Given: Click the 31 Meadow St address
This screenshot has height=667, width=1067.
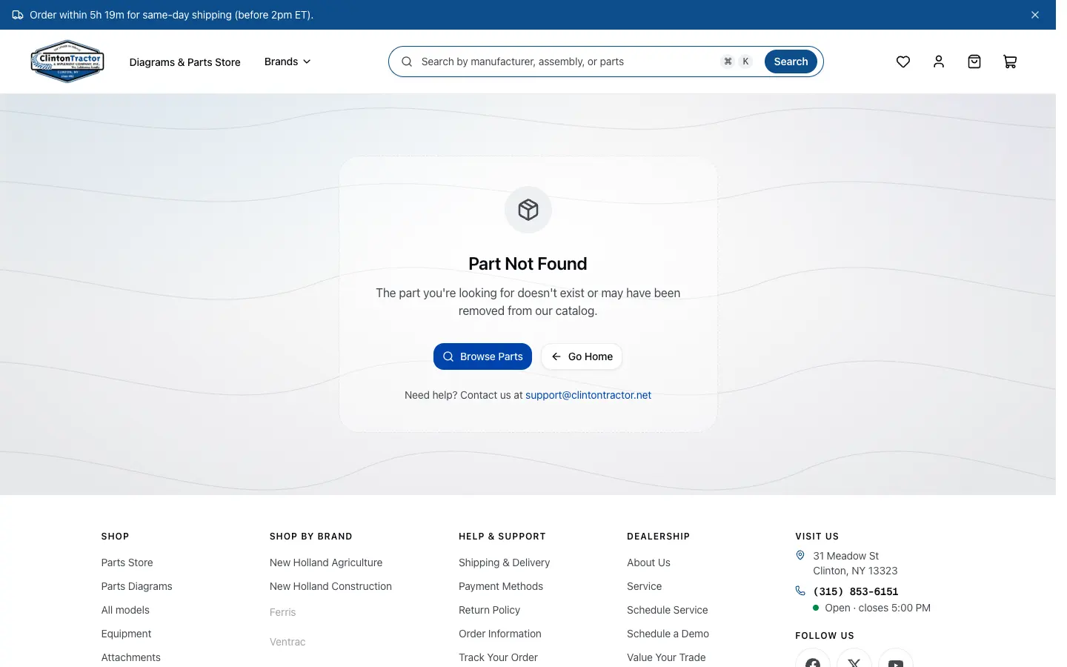Looking at the screenshot, I should pyautogui.click(x=855, y=563).
